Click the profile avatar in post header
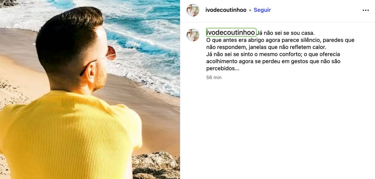 [x=193, y=10]
